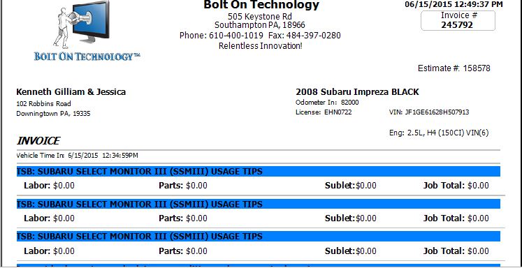Click the engine description Eng: 2.5L, H4
522x268 pixels.
point(439,133)
